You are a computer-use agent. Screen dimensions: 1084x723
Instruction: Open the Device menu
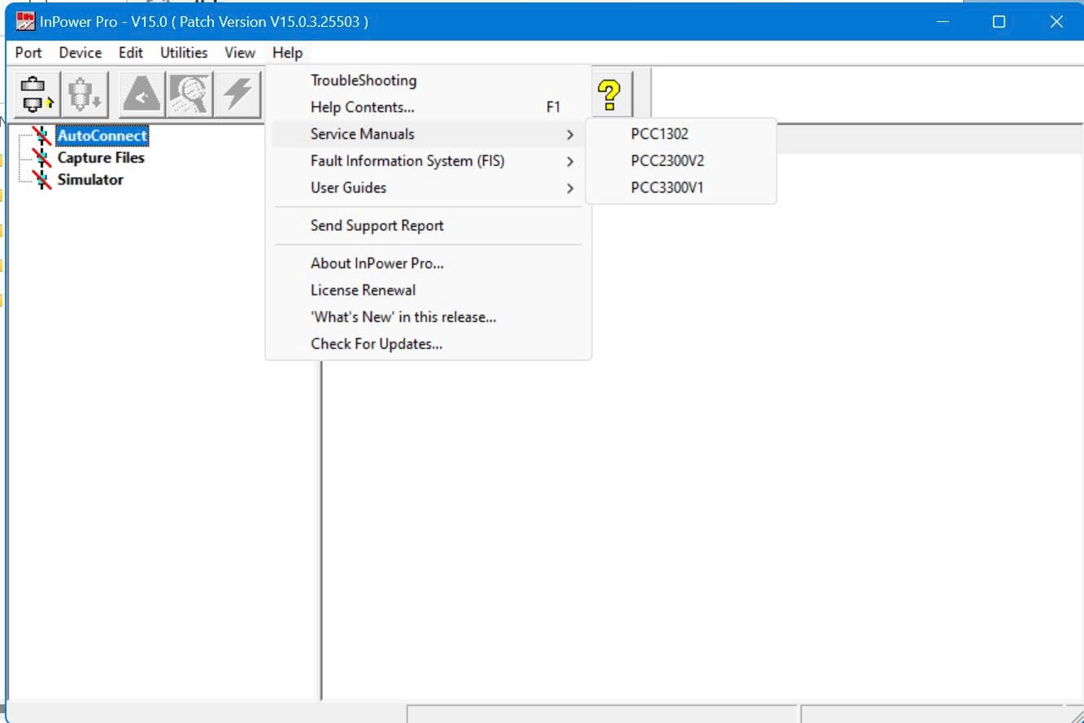(x=81, y=53)
